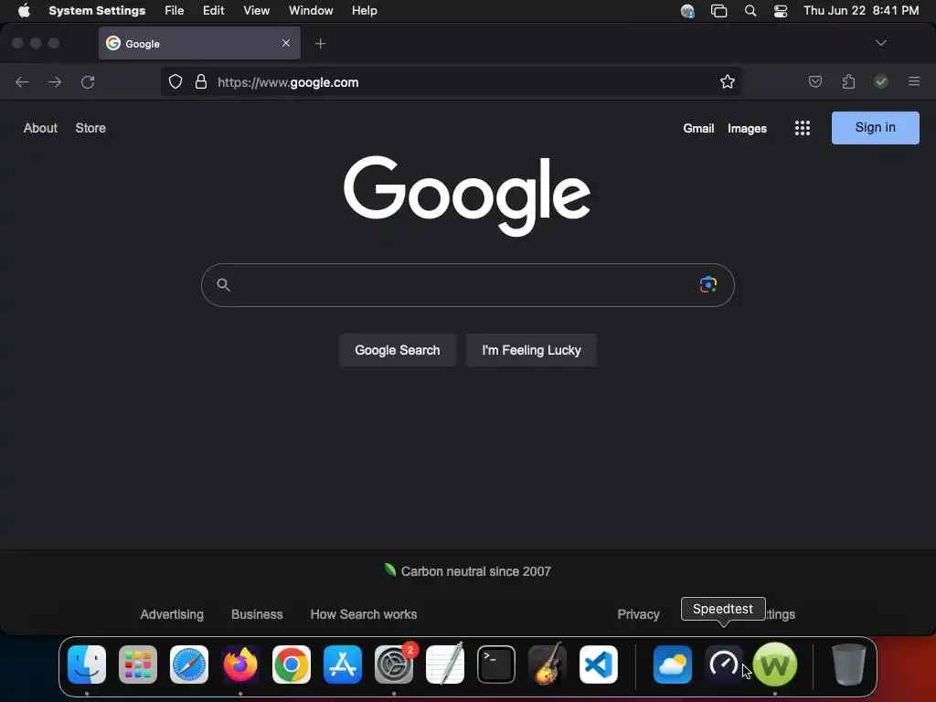Expand the list all tabs chevron
This screenshot has height=702, width=936.
pyautogui.click(x=881, y=43)
